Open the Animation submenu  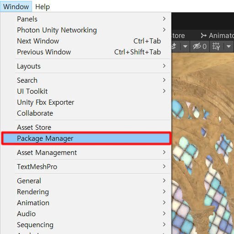tap(85, 203)
